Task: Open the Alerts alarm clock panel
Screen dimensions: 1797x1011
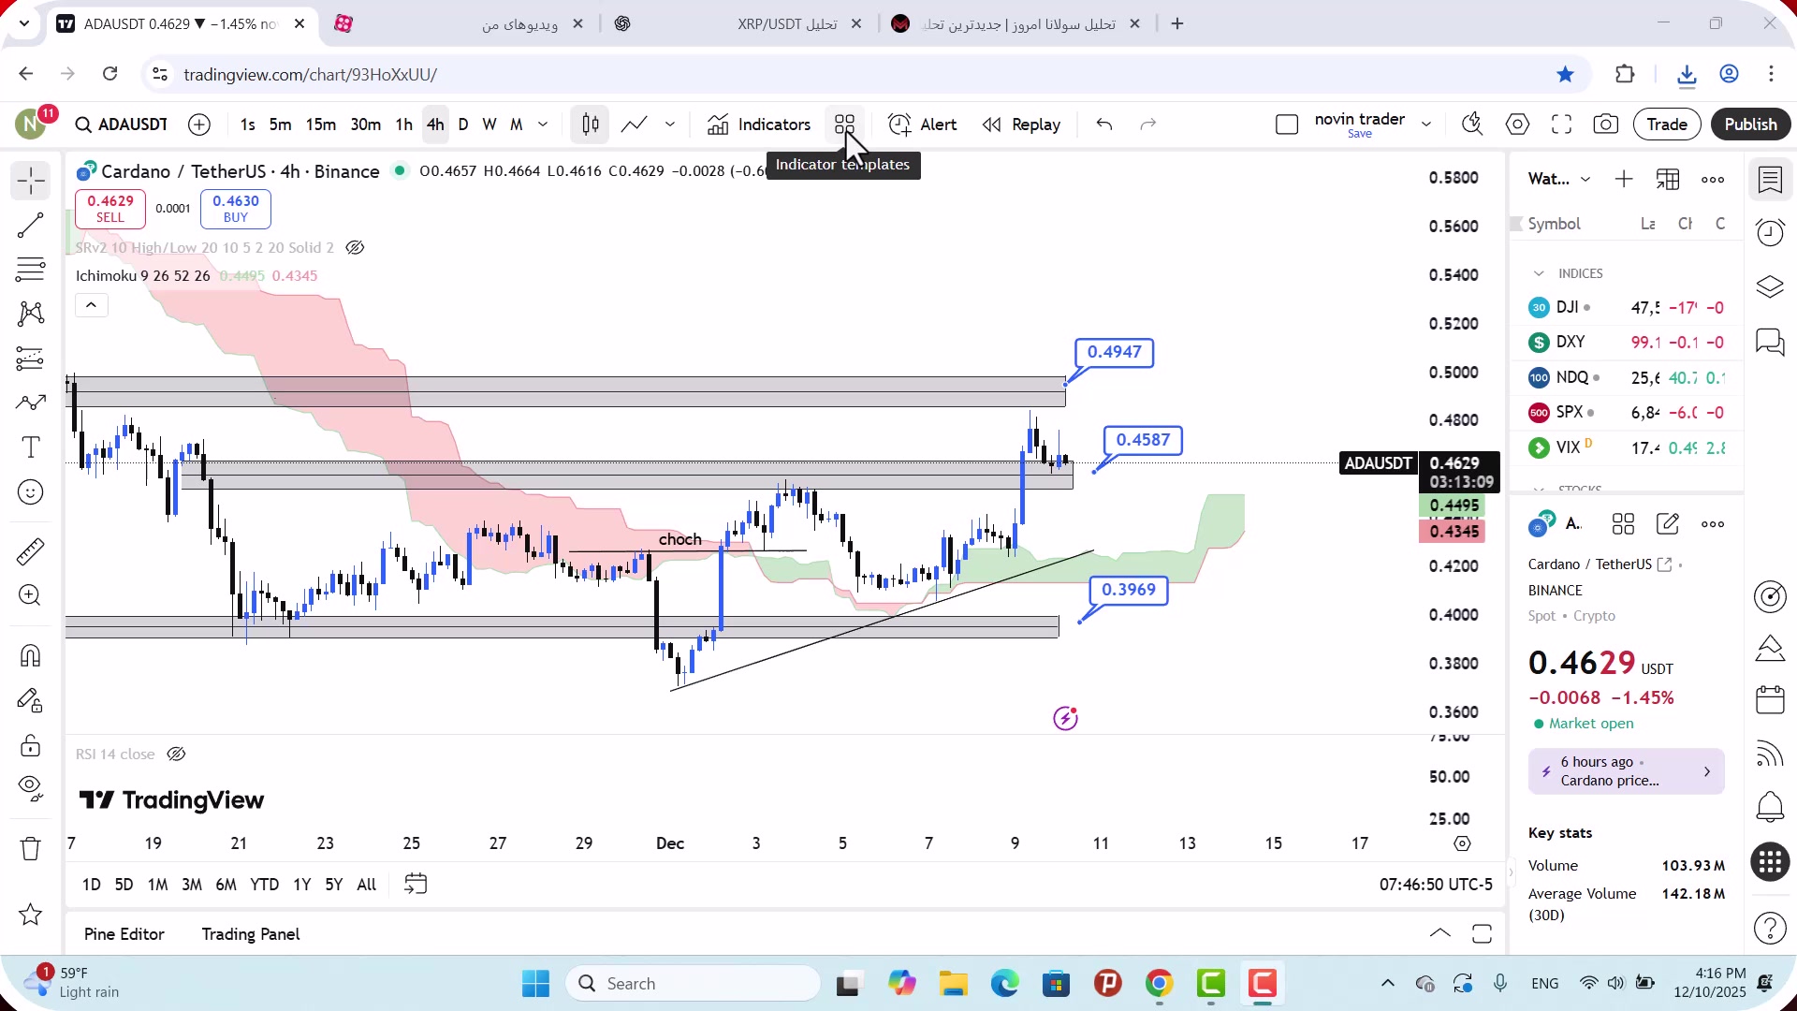Action: click(1771, 232)
